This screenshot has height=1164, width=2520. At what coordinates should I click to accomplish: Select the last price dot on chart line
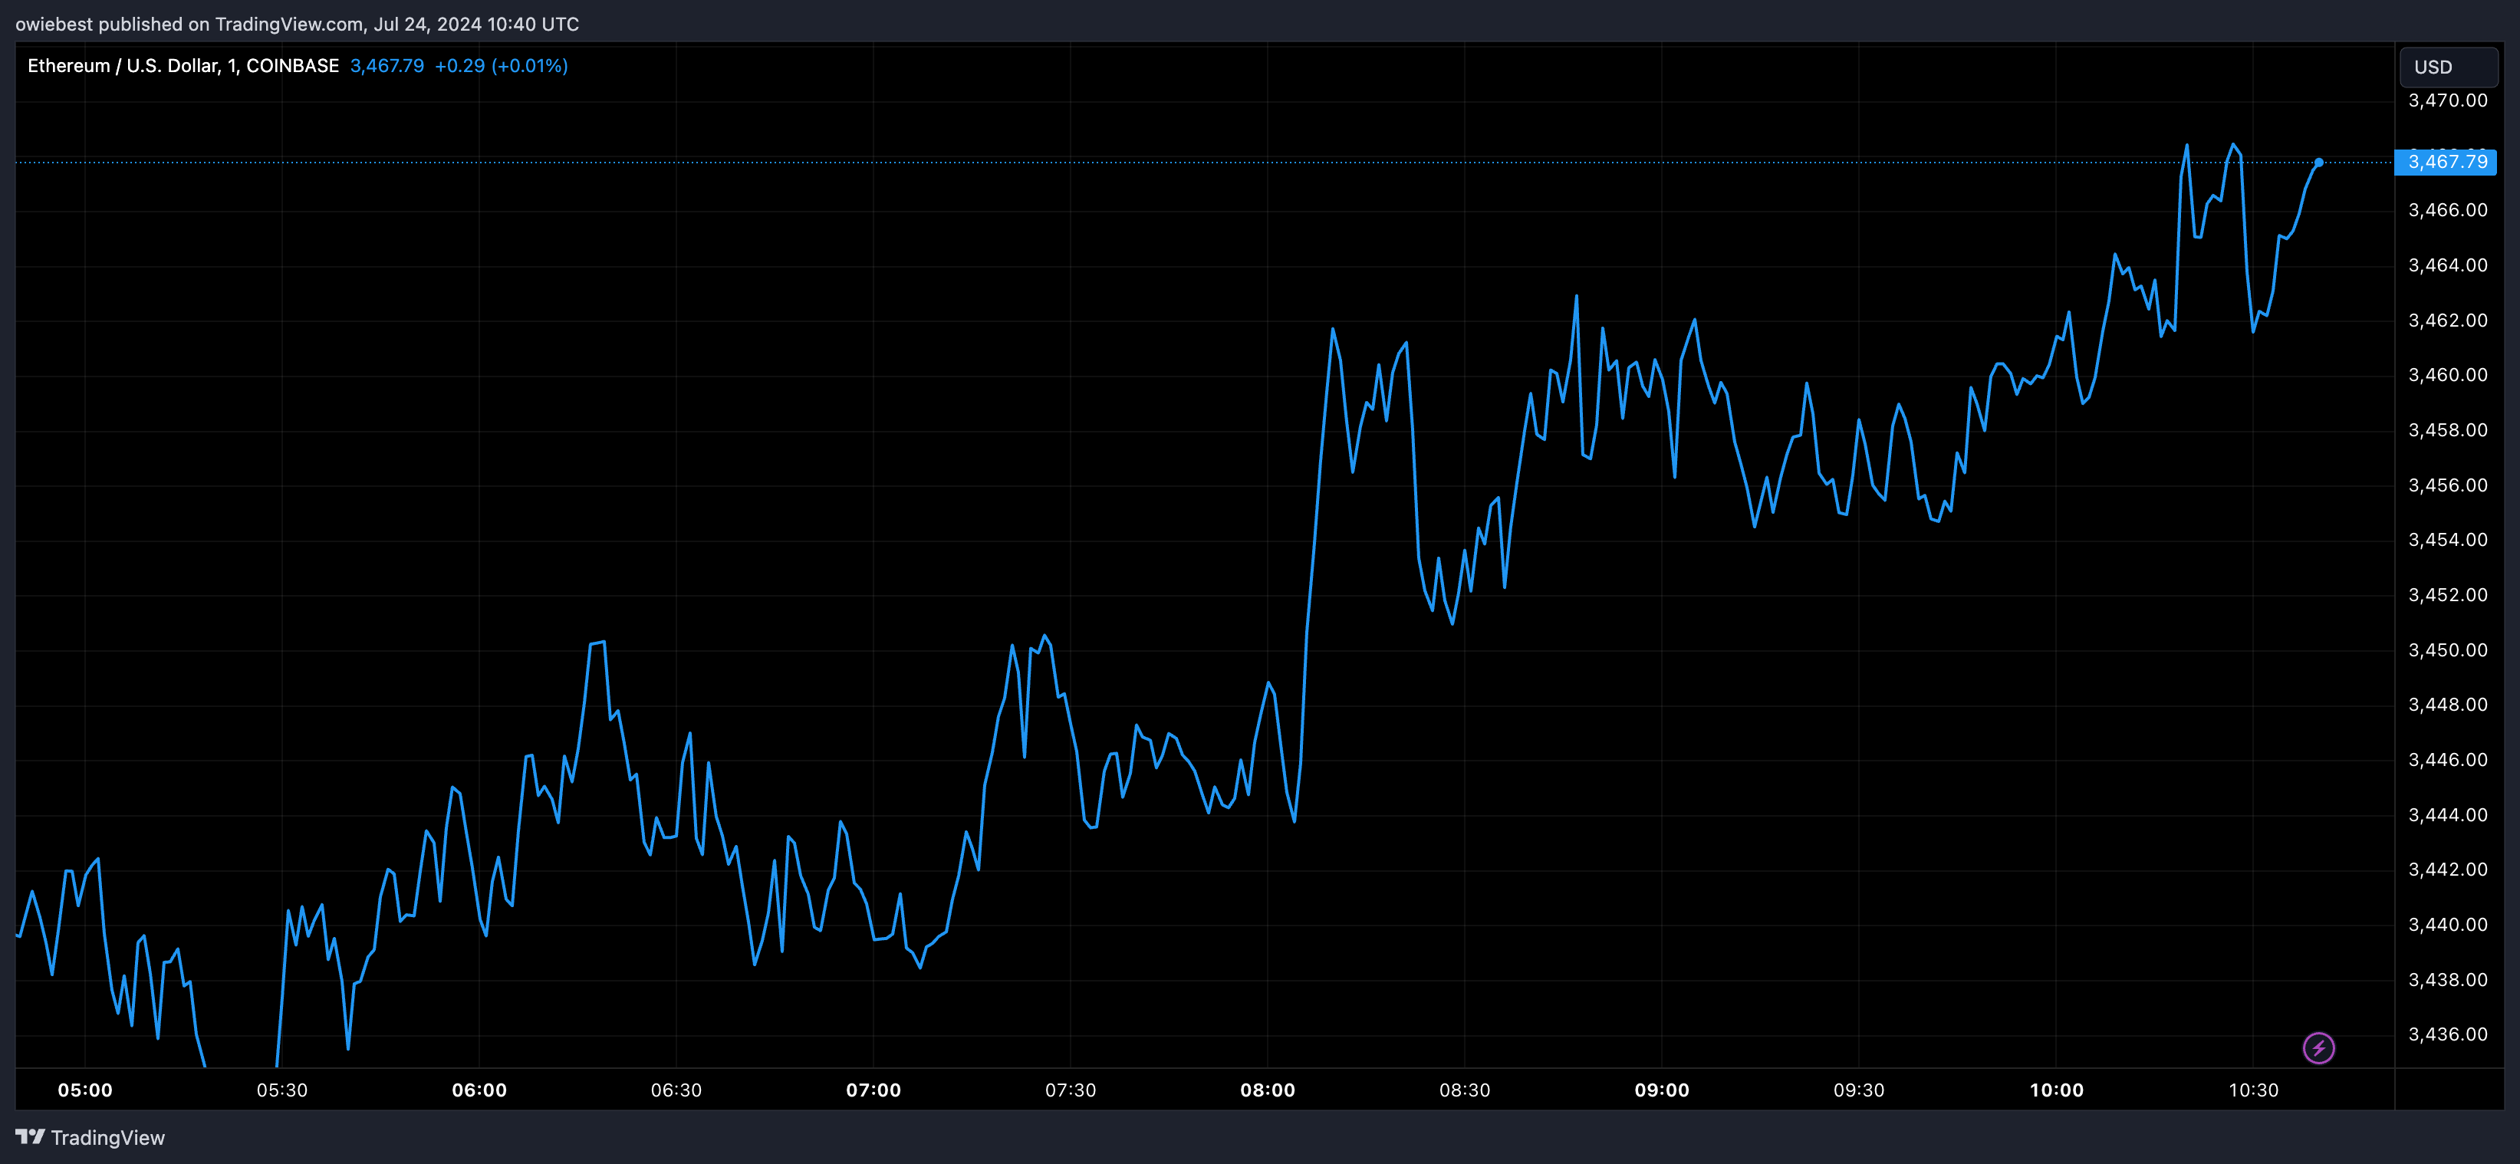pos(2318,163)
